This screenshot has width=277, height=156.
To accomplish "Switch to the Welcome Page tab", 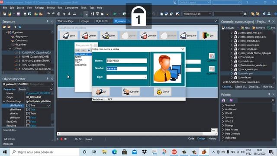I will pos(65,21).
